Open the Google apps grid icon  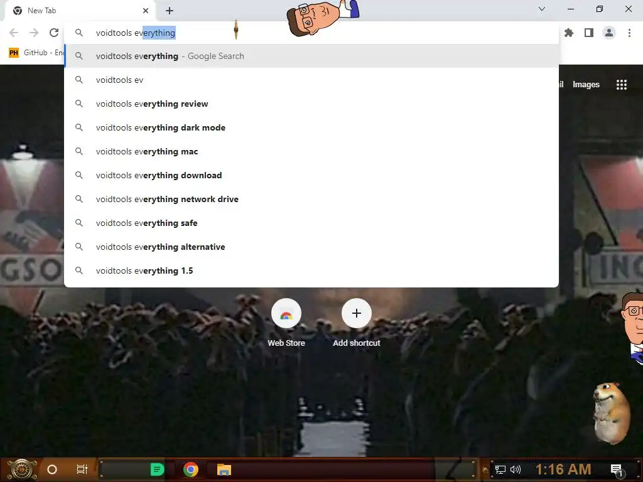[x=621, y=85]
